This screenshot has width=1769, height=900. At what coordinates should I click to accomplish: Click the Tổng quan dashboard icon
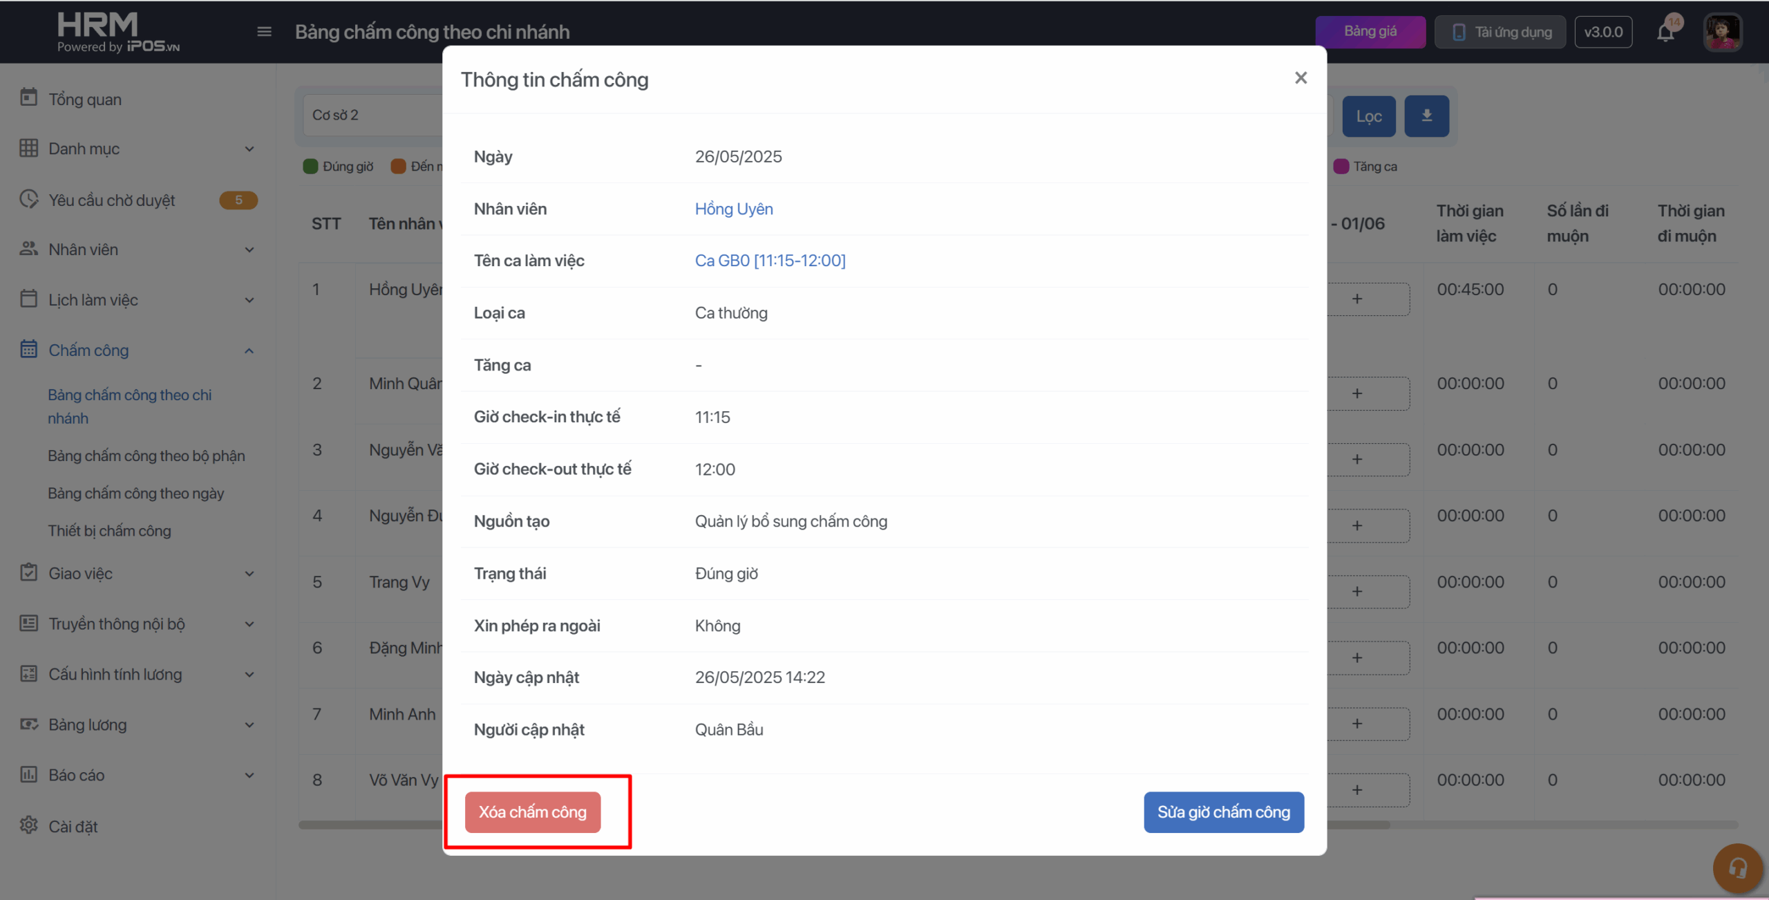tap(28, 99)
